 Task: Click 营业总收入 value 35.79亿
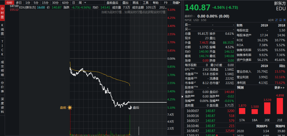point(263,72)
